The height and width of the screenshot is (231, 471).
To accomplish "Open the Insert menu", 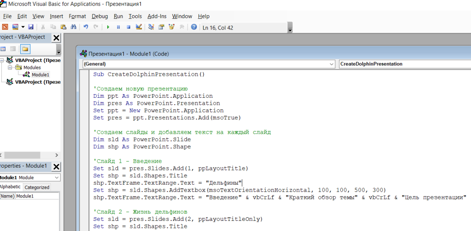I will pos(57,16).
